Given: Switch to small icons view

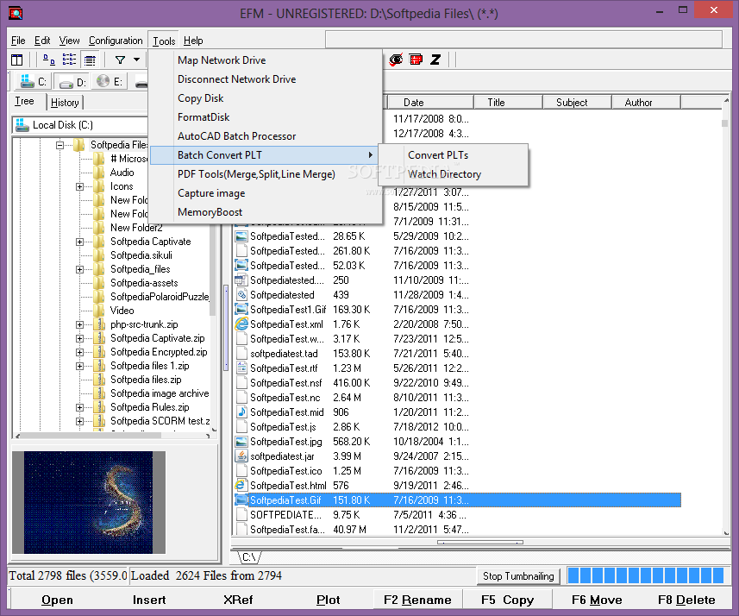Looking at the screenshot, I should [x=49, y=60].
